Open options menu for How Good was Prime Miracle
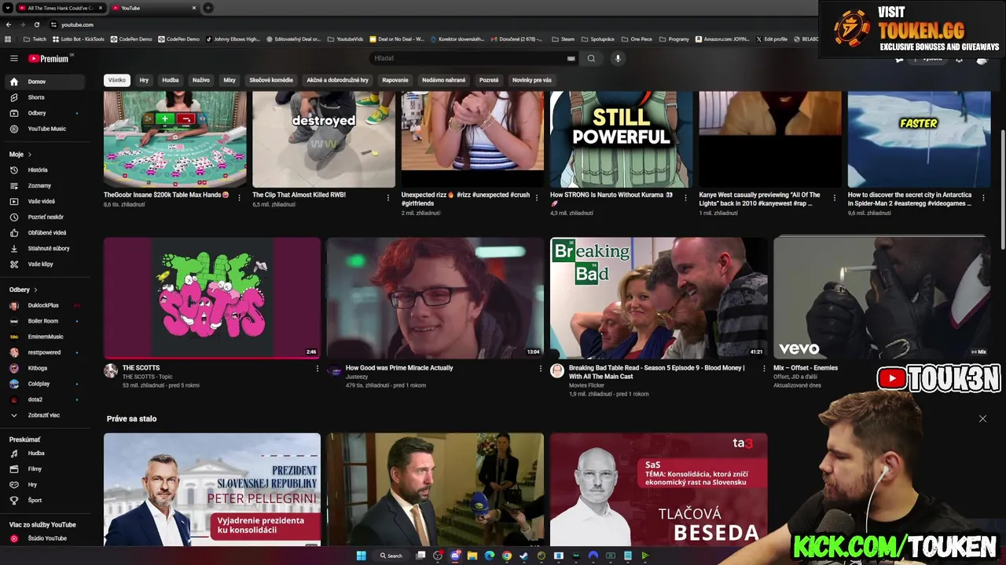This screenshot has height=565, width=1006. click(x=541, y=368)
